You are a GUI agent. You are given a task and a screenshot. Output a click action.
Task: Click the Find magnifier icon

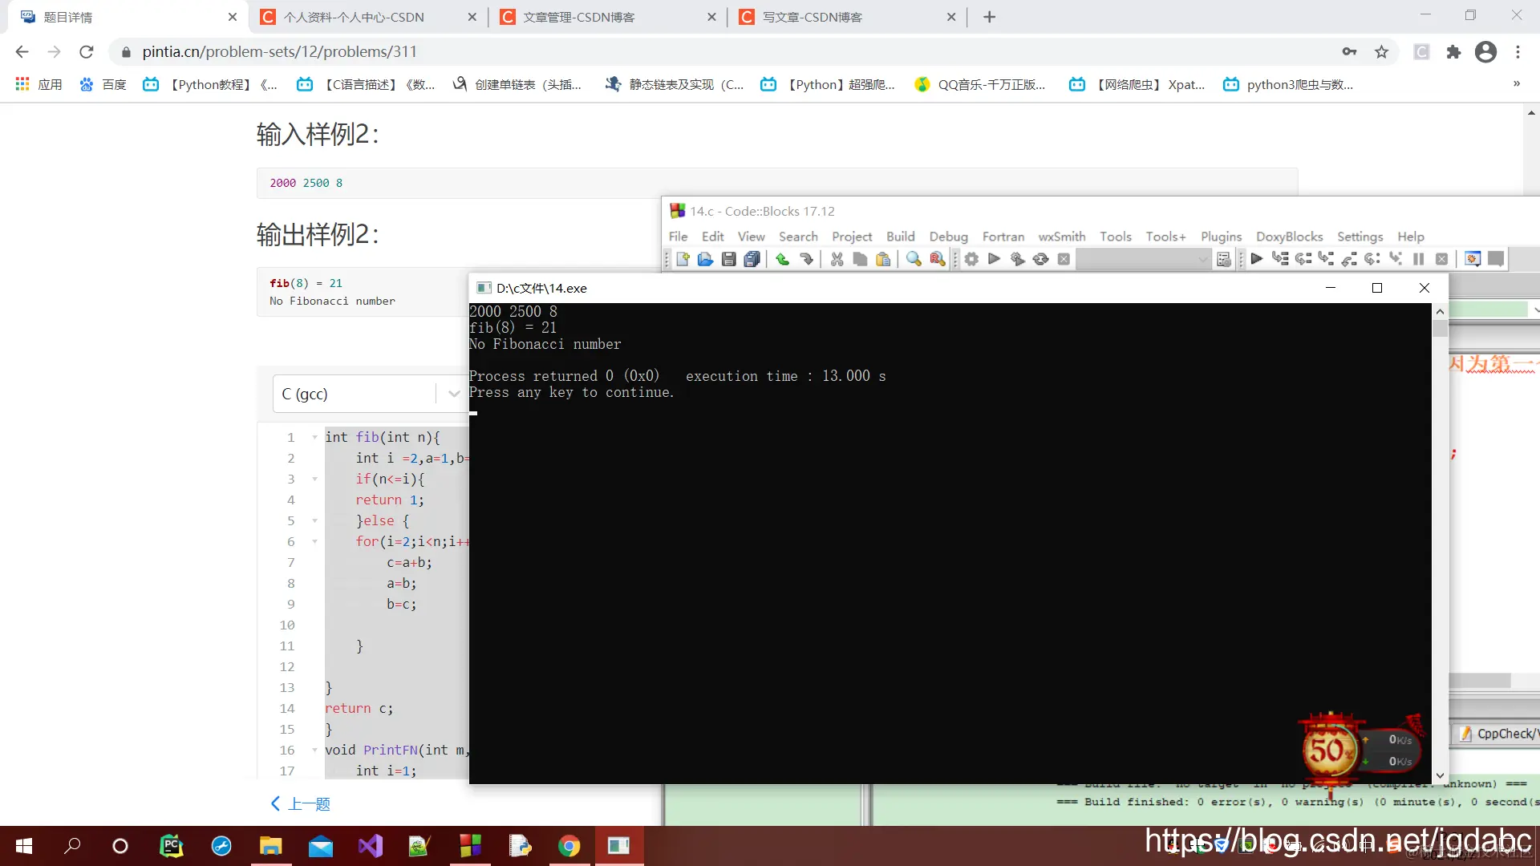[914, 259]
